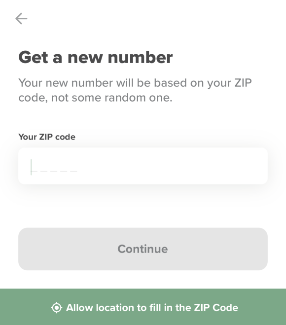Click the word "number" in the title
The image size is (286, 325).
141,57
